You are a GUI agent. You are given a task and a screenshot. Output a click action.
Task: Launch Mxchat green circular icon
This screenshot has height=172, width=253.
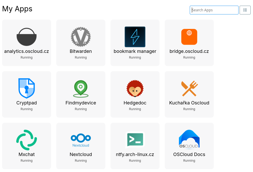(x=27, y=140)
